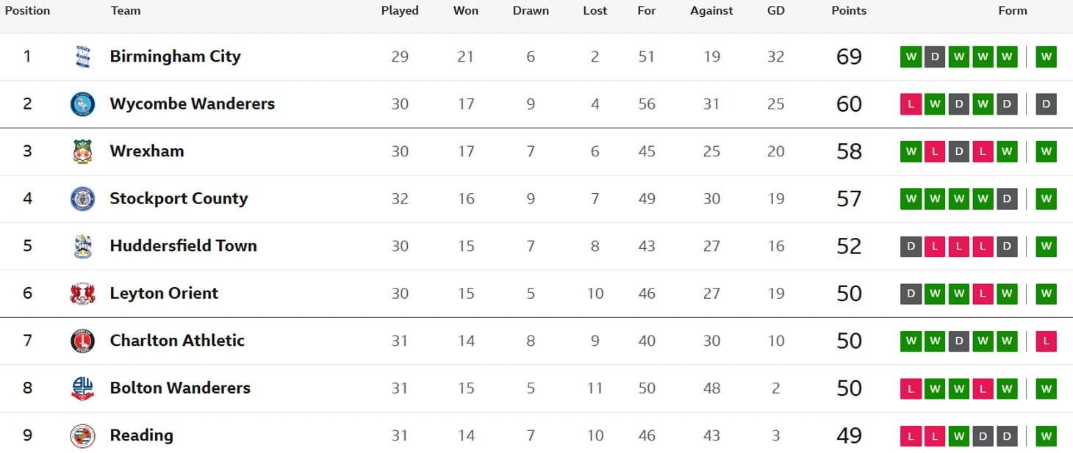Screen dimensions: 1073x453
Task: Click Charlton Athletic's latest red L result
Action: 1046,341
